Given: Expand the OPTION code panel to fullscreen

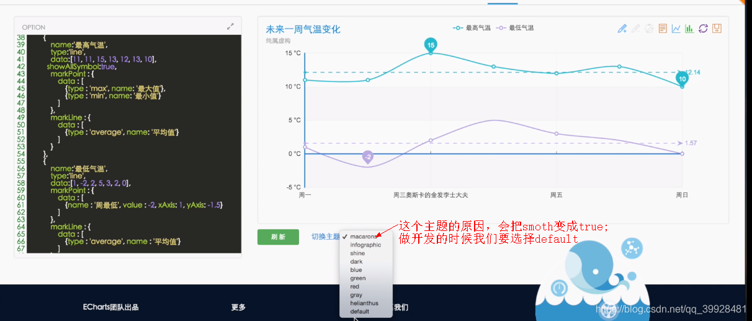Looking at the screenshot, I should (231, 27).
